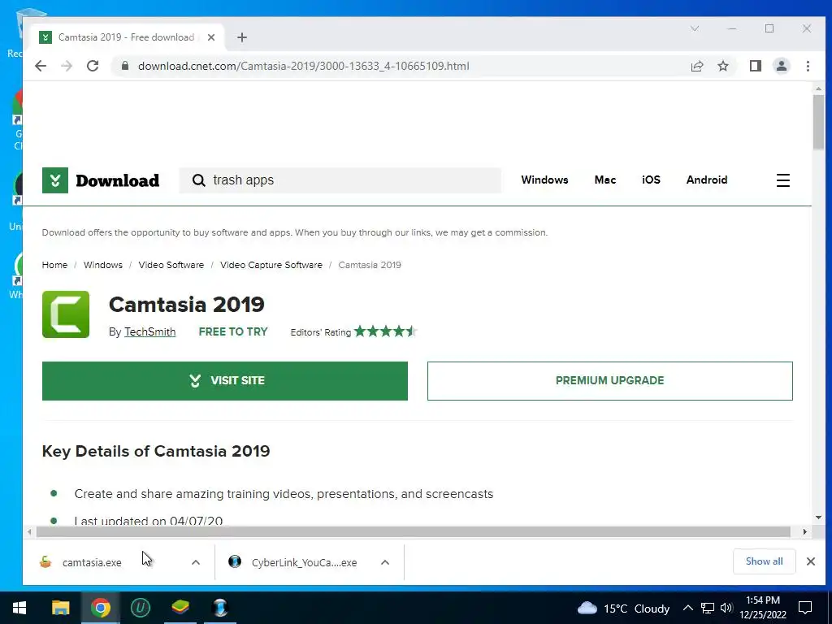Viewport: 832px width, 624px height.
Task: Focus the 'trash apps' search field
Action: click(x=340, y=180)
